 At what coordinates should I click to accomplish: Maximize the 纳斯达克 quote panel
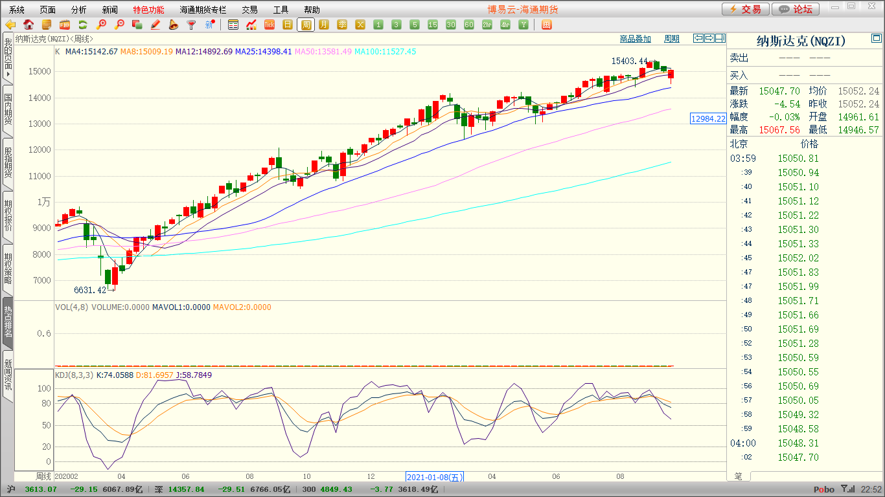click(876, 37)
